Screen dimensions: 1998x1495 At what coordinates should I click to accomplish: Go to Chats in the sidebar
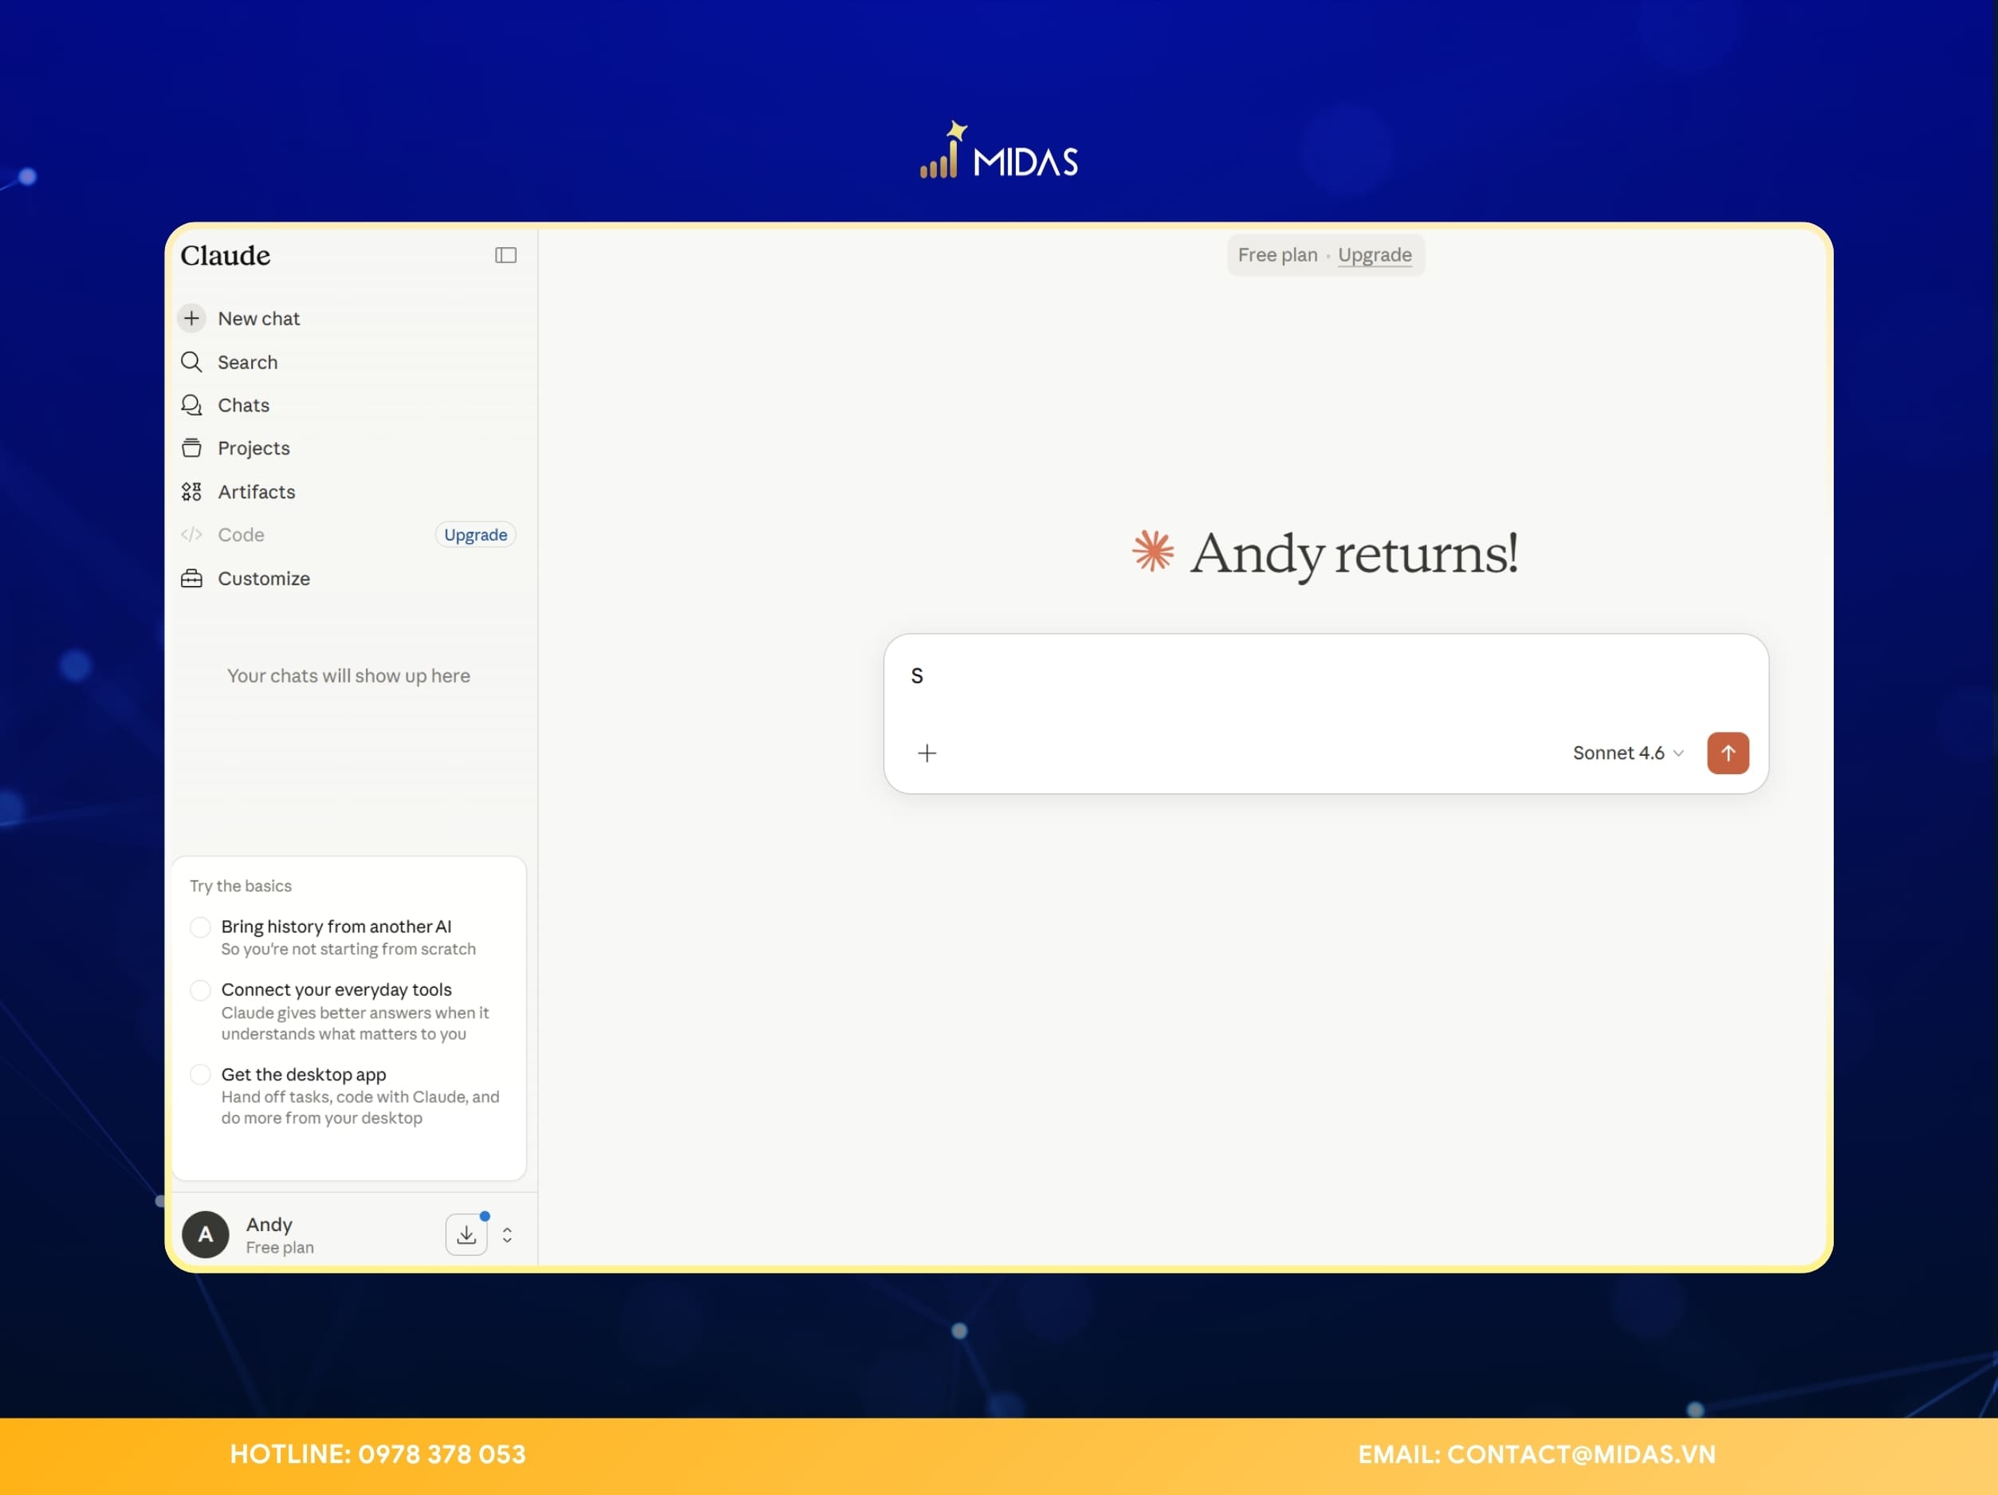tap(244, 405)
